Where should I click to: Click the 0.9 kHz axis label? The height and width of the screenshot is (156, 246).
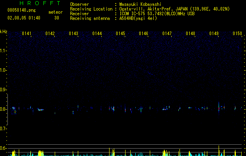pyautogui.click(x=3, y=90)
